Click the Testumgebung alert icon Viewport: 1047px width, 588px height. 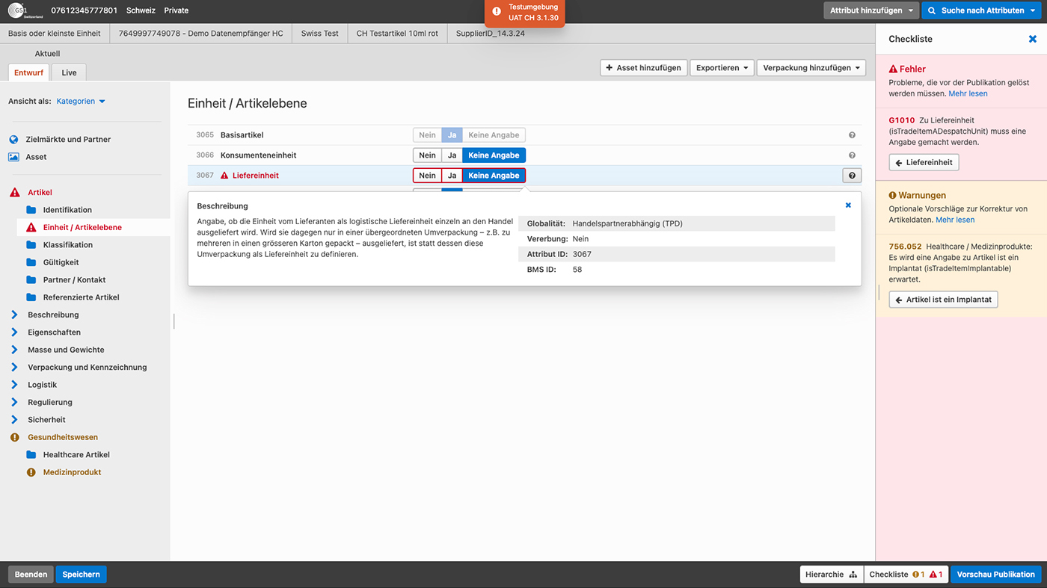coord(497,11)
